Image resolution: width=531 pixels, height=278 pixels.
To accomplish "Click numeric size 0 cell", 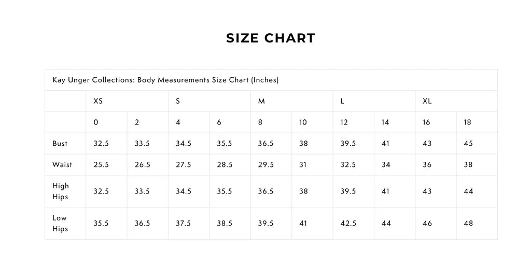I will pyautogui.click(x=96, y=122).
